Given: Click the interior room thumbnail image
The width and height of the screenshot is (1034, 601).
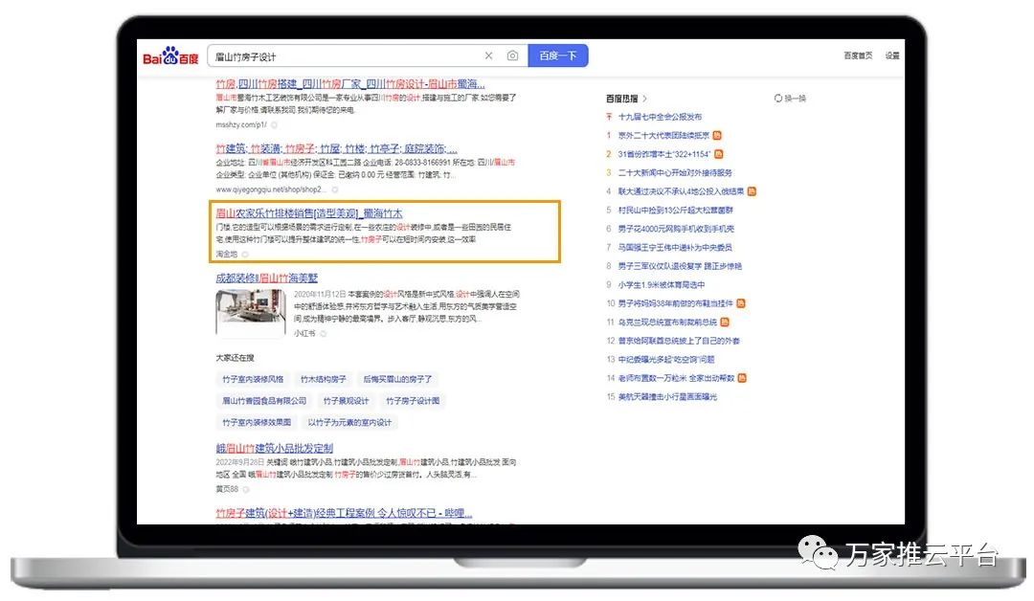Looking at the screenshot, I should coord(250,312).
